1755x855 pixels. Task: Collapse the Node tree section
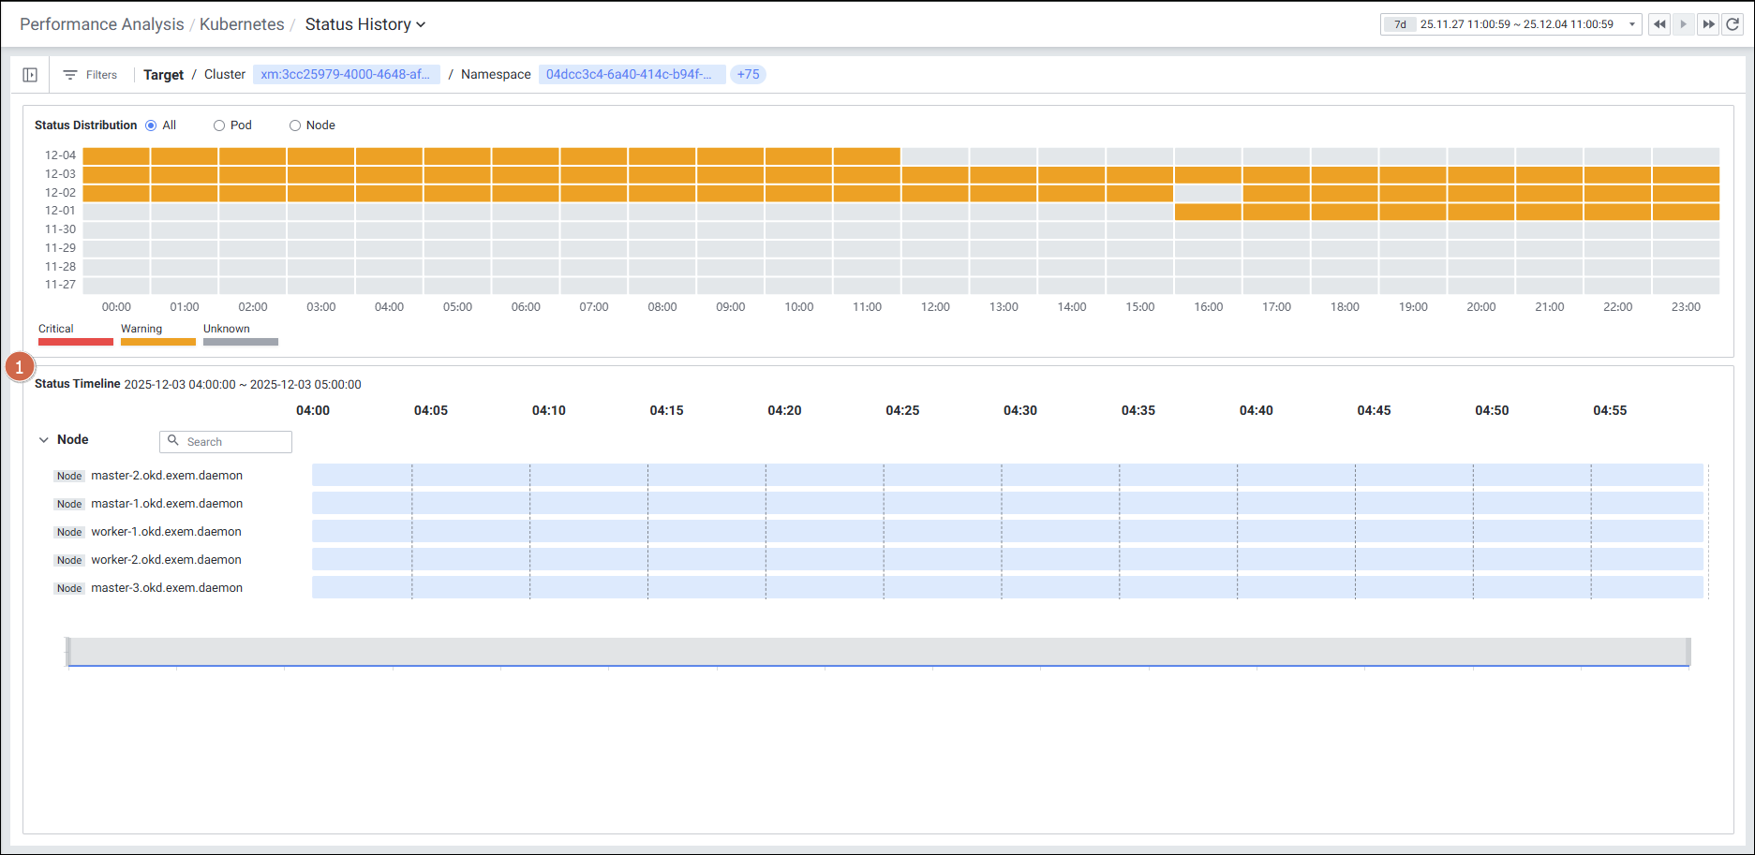(44, 440)
